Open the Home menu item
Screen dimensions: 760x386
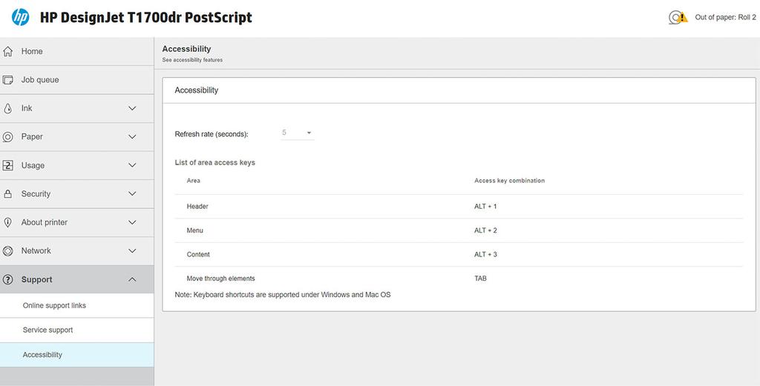pos(76,51)
